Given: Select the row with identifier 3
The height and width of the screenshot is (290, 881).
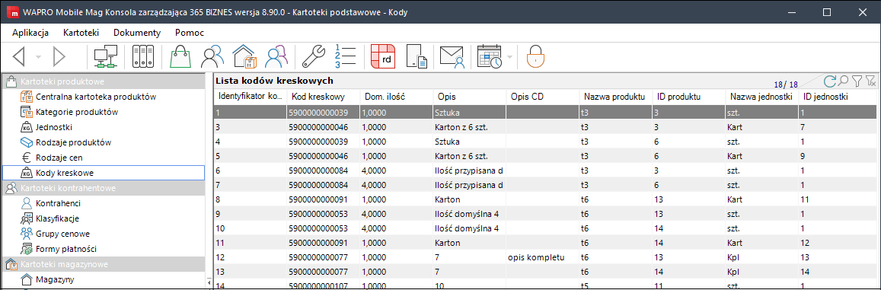Looking at the screenshot, I should [x=545, y=127].
